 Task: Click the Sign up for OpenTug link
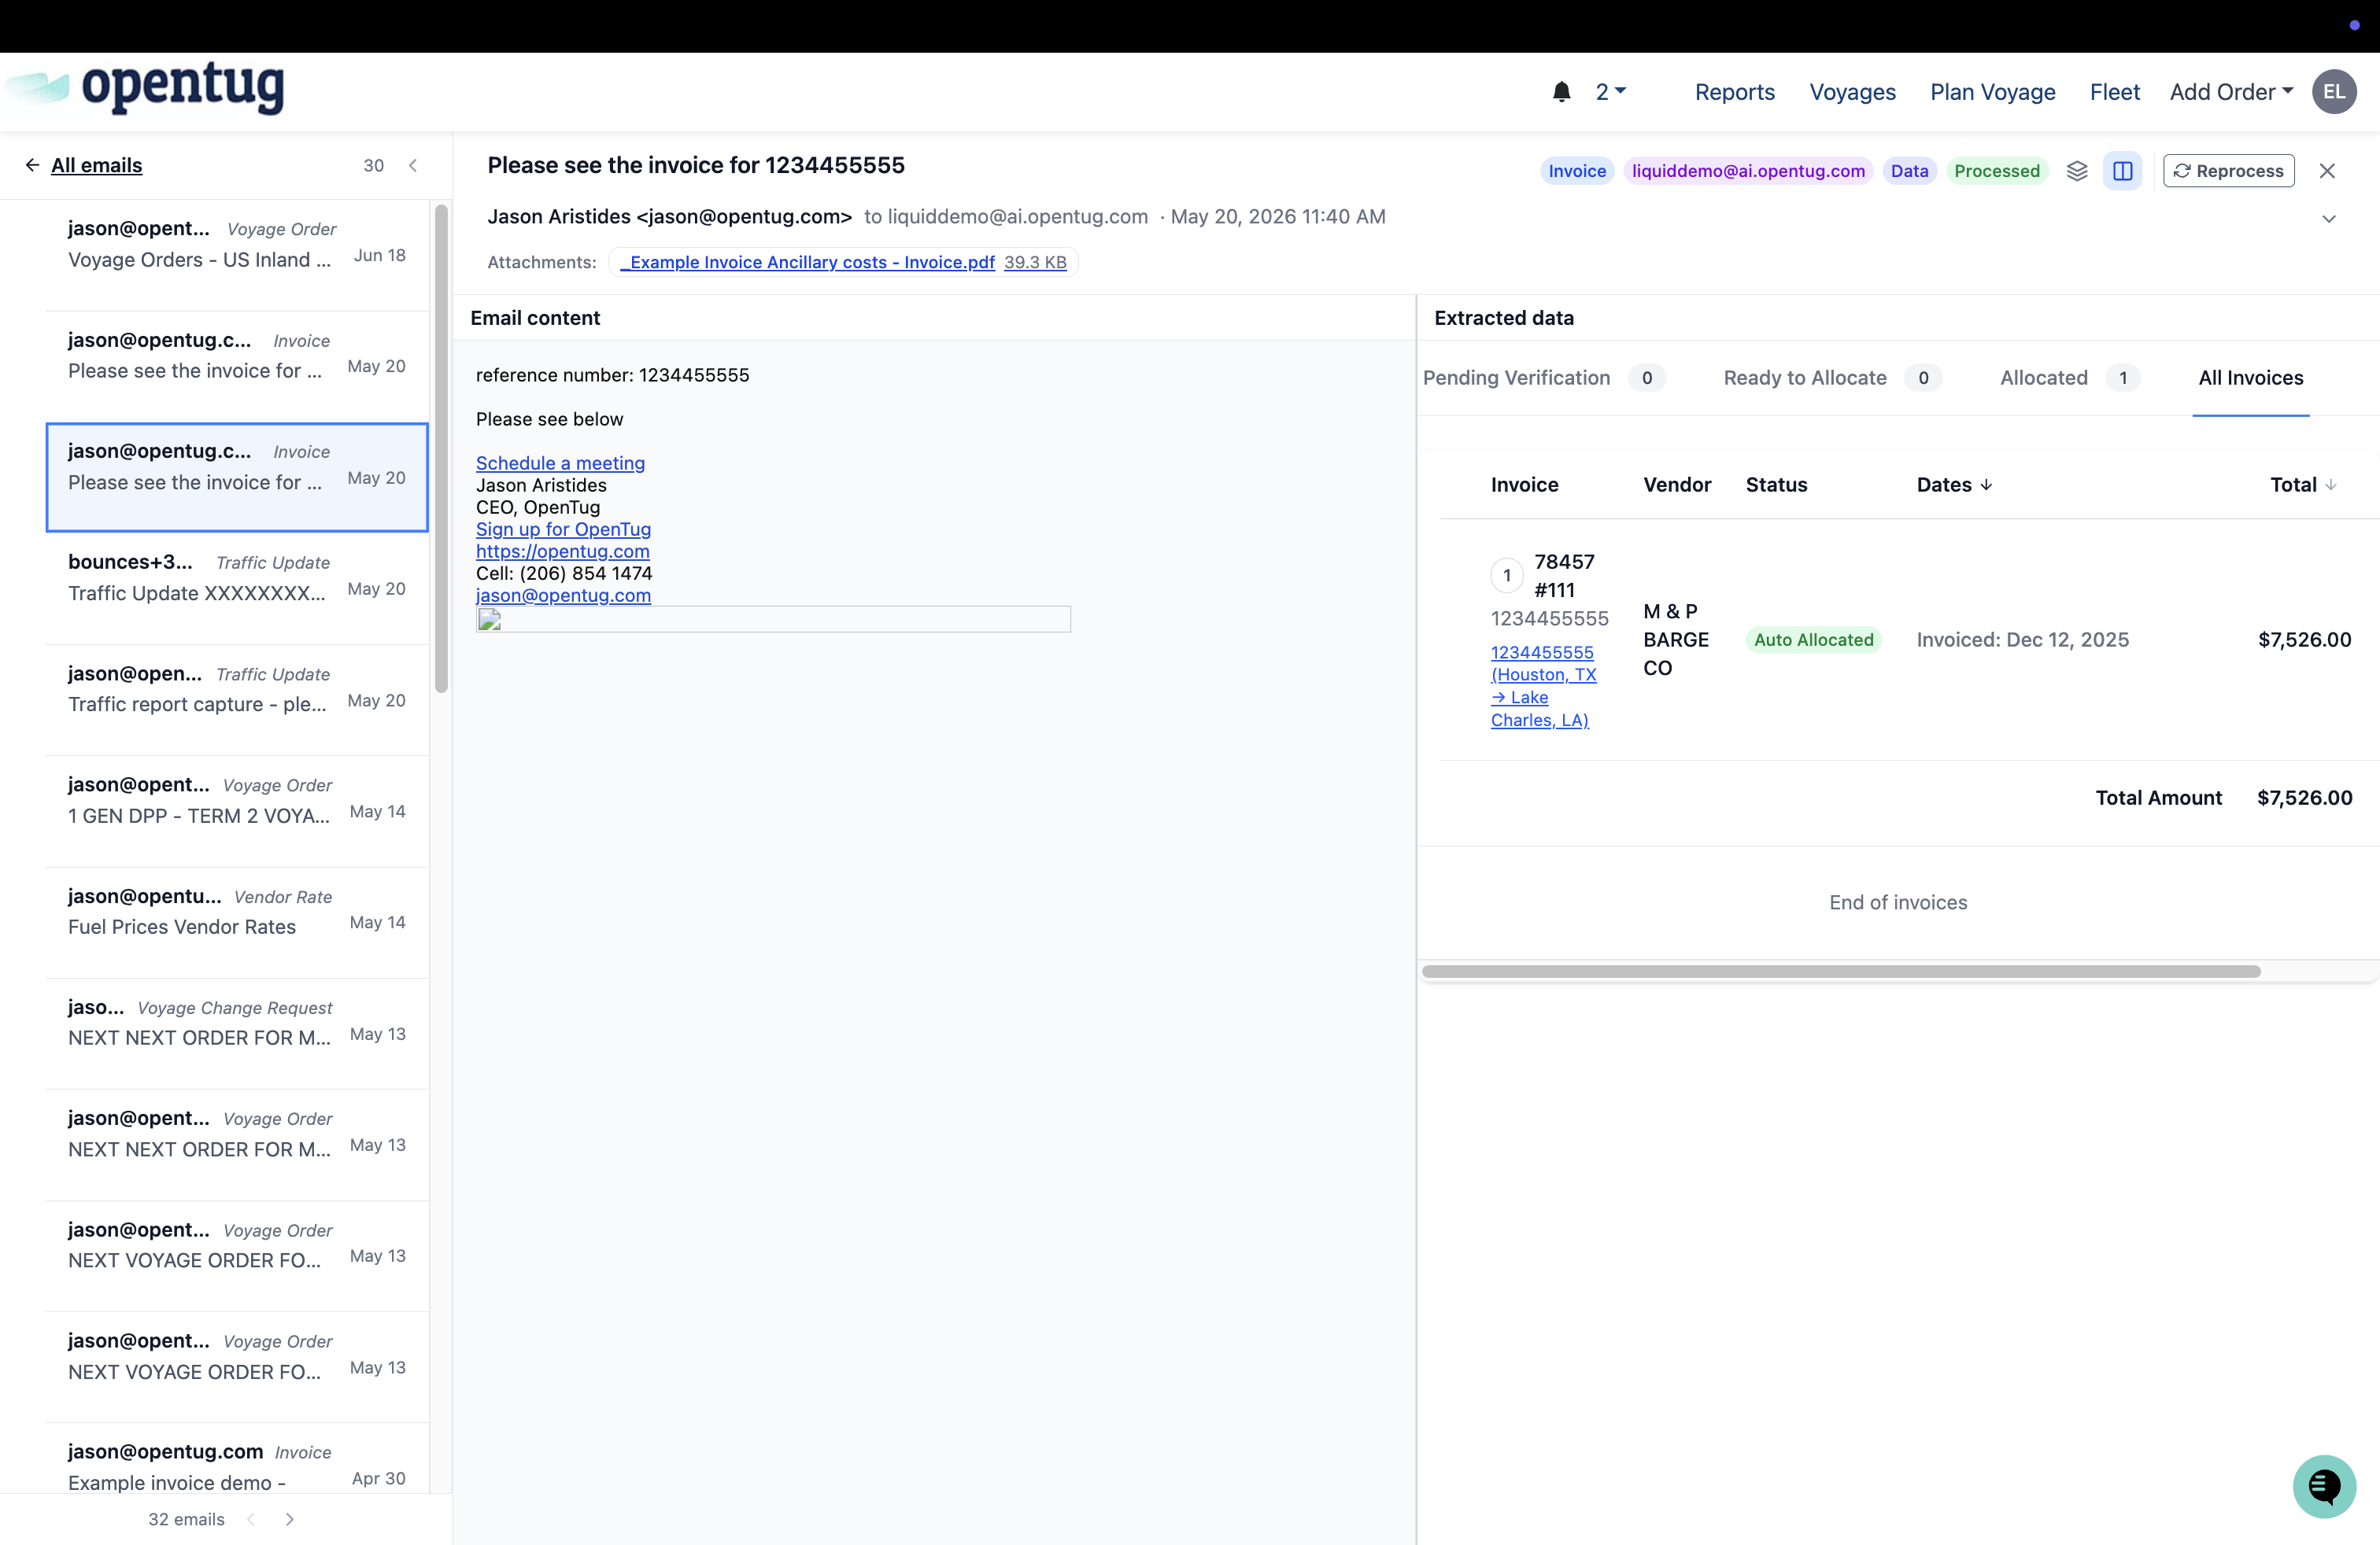(x=563, y=529)
